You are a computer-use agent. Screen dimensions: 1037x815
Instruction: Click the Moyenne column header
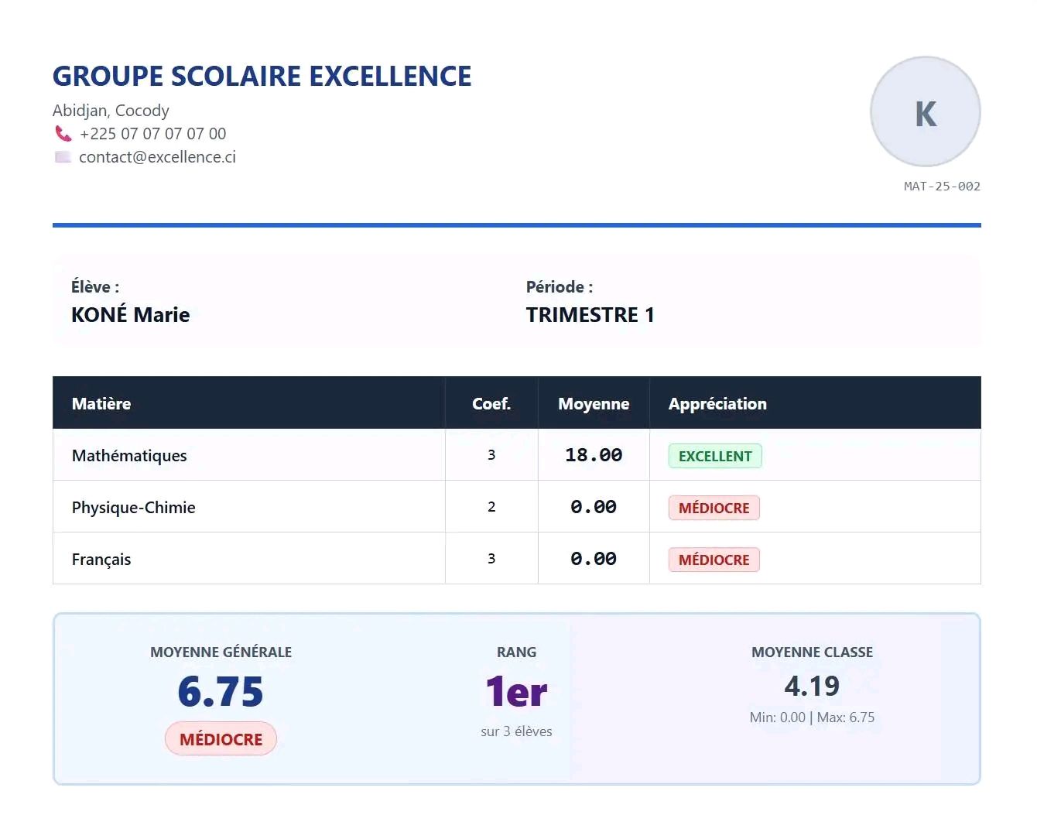(593, 403)
